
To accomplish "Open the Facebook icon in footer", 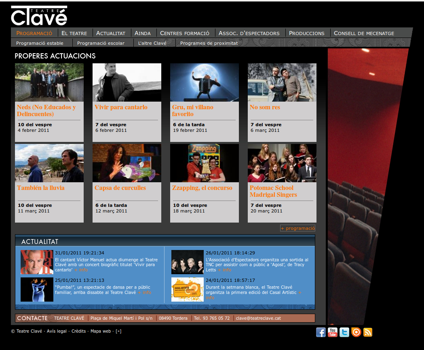I will [x=321, y=332].
